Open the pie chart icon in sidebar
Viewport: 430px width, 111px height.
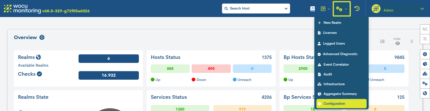click(x=425, y=64)
